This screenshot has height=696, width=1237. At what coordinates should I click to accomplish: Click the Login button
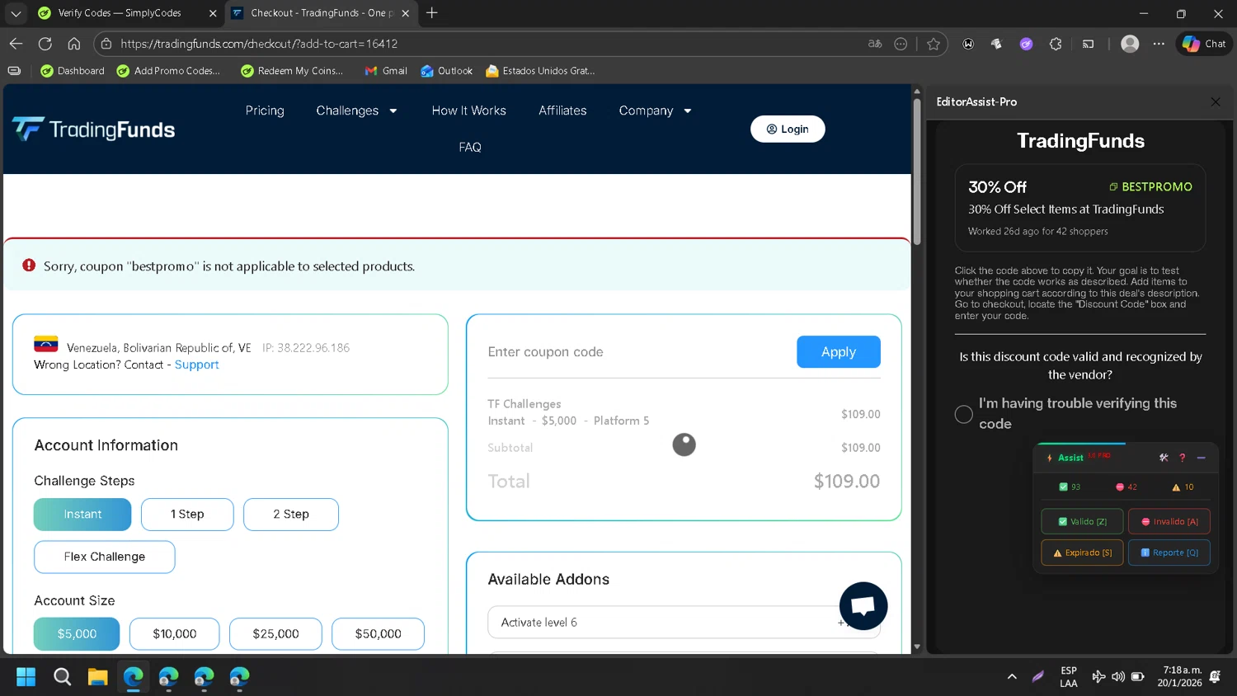pos(788,129)
